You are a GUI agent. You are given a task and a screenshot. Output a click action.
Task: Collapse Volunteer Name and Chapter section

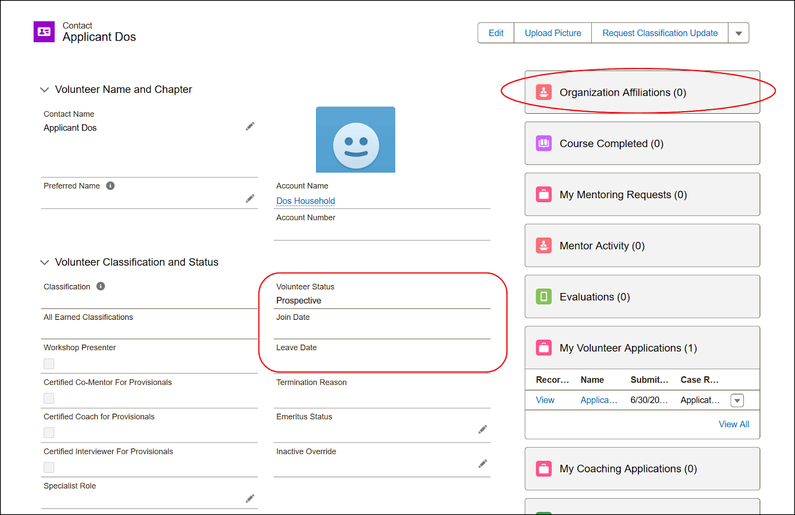point(45,90)
